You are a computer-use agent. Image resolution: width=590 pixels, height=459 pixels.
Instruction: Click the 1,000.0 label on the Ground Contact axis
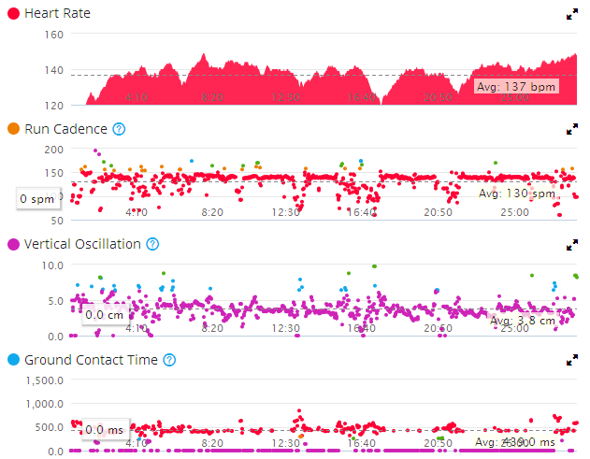44,404
